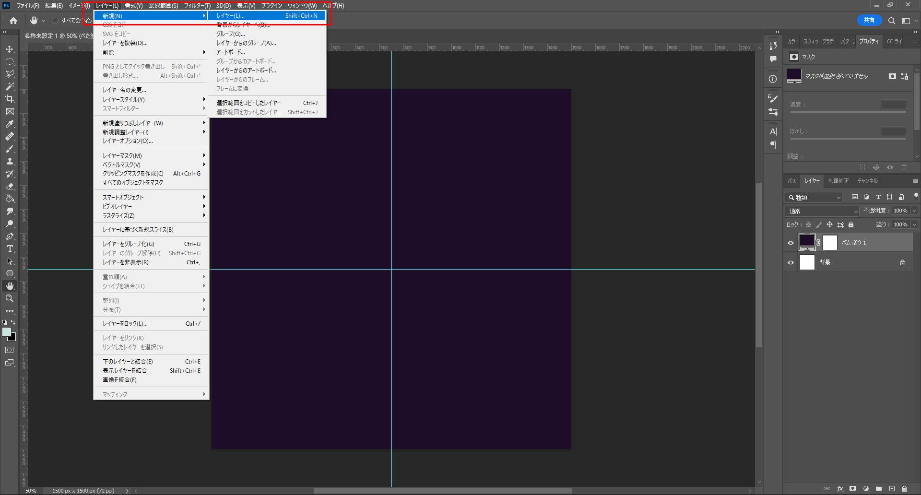Select the Move tool
This screenshot has width=921, height=495.
[x=10, y=49]
